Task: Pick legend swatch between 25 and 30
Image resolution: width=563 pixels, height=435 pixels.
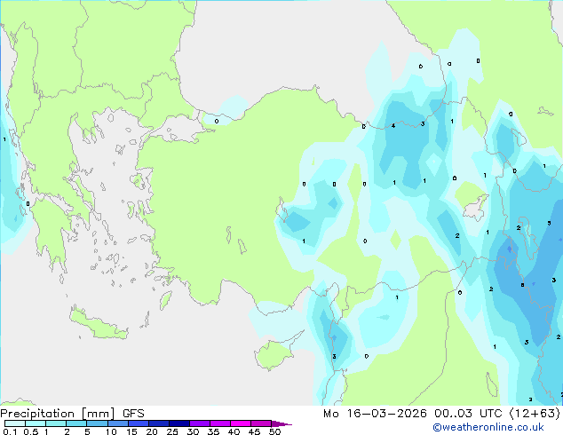Action: tap(178, 423)
